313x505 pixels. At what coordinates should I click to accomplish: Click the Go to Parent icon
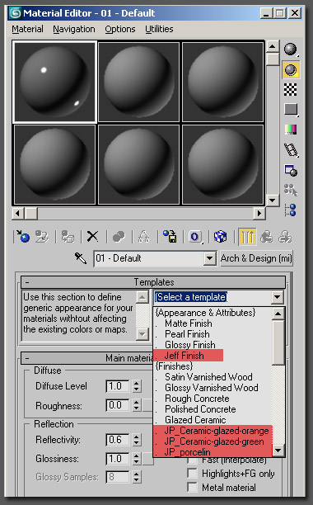(x=266, y=237)
